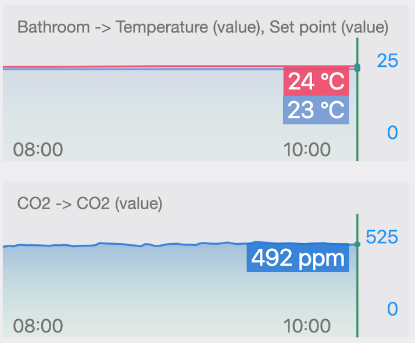Select the blue 23 °C temperature label

coord(316,110)
